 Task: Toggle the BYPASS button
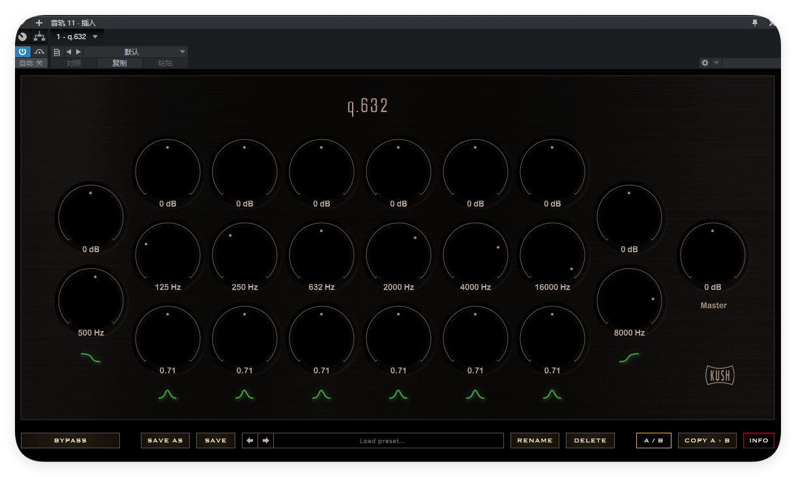coord(70,441)
